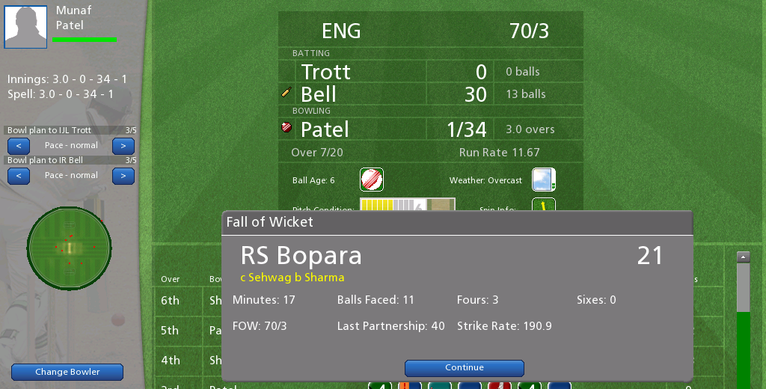Click Trott's batting scorecard row

click(431, 71)
